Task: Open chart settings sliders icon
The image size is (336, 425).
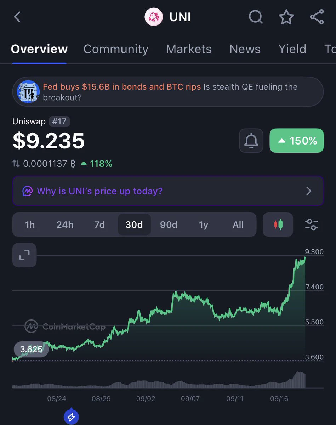Action: pos(312,225)
